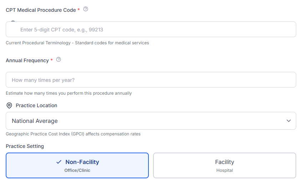Screen dimensions: 303x179
Task: Choose the Facility practice setting
Action: (x=224, y=165)
